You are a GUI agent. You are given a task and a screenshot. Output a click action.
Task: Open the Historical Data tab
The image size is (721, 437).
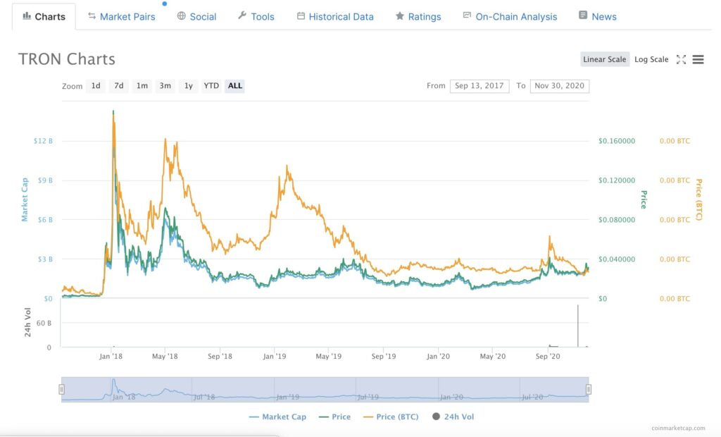click(335, 17)
